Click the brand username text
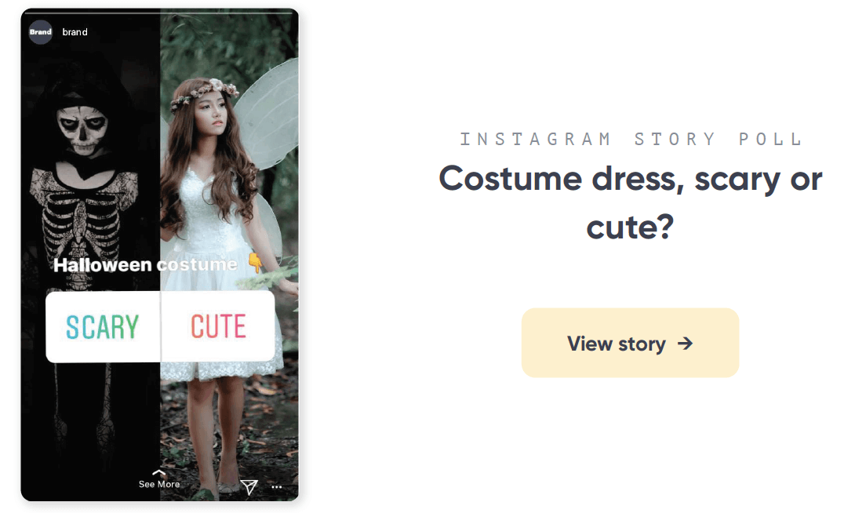 [75, 32]
